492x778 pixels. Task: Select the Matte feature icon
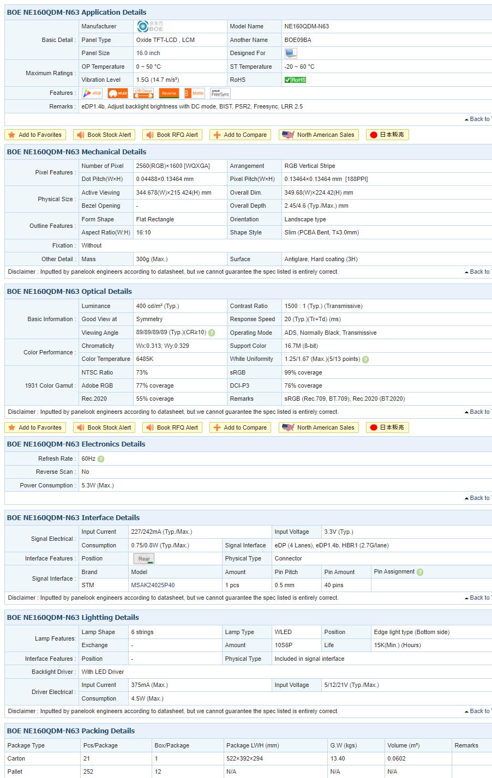click(x=195, y=93)
